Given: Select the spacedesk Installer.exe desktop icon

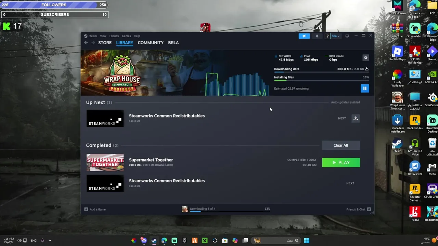Looking at the screenshot, I should coord(397,124).
